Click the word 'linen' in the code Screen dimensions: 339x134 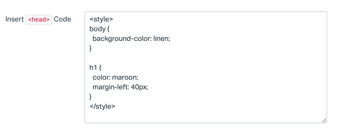click(161, 39)
